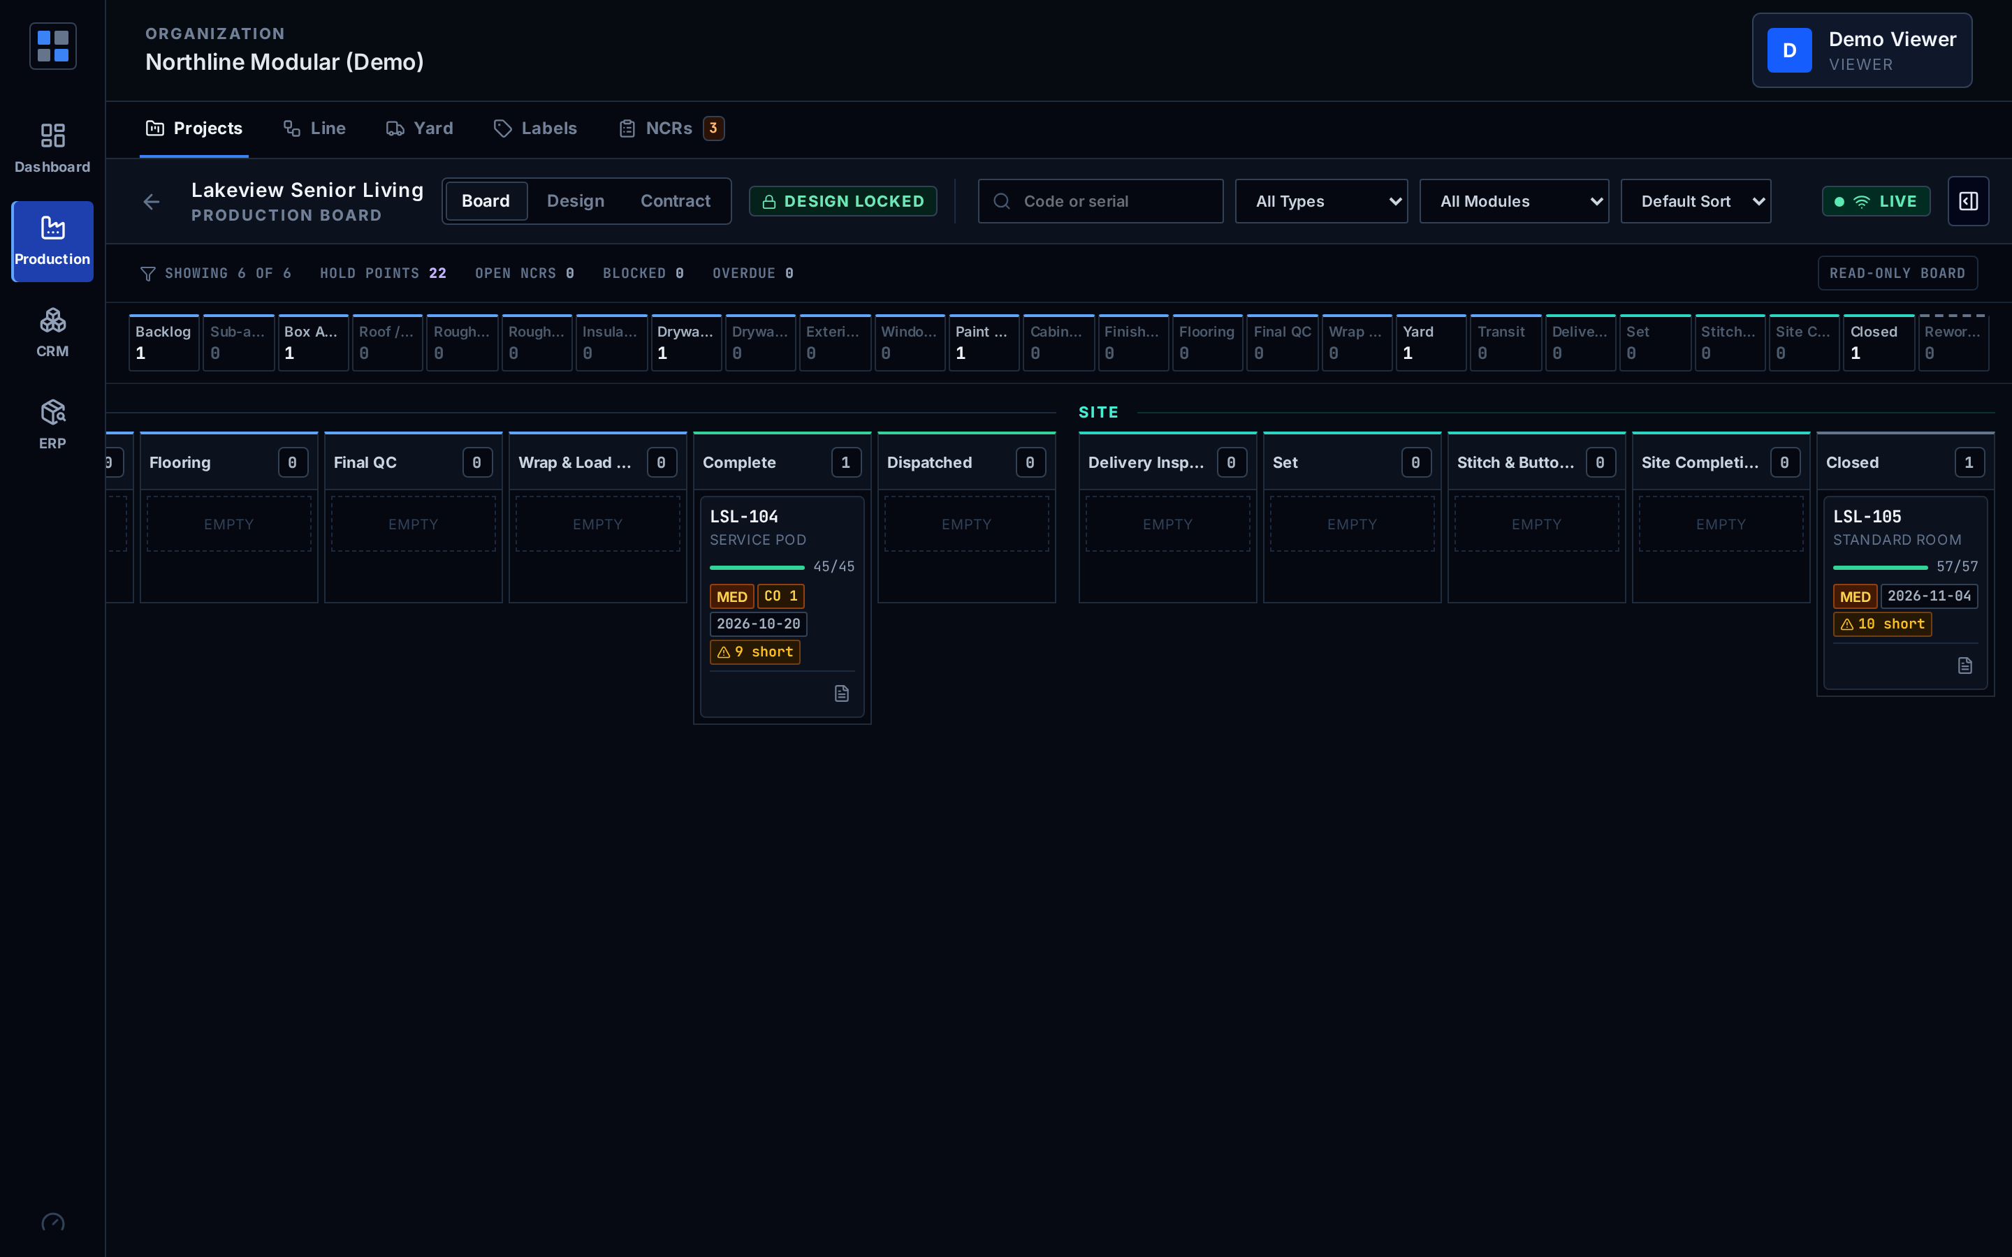This screenshot has height=1257, width=2012.
Task: Click the gauge icon at sidebar bottom
Action: (52, 1222)
